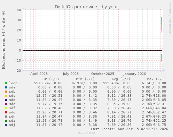The image size is (173, 137).
Task: Click the sdj navy legend swatch
Action: coord(6,125)
